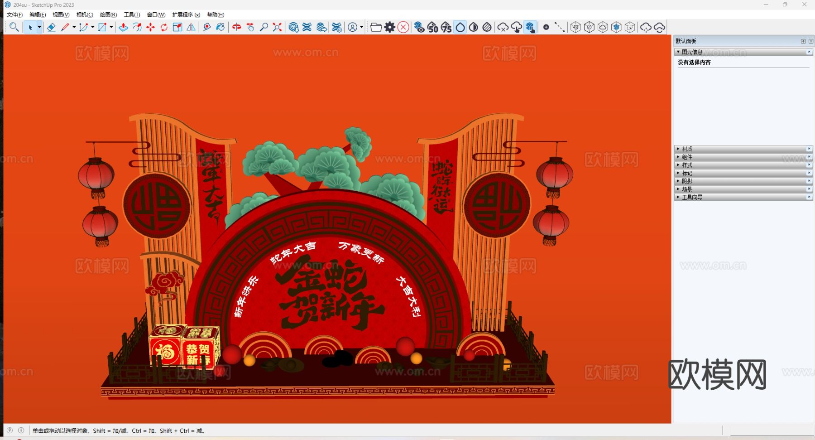Click the Flip mirror tool icon

tap(191, 27)
